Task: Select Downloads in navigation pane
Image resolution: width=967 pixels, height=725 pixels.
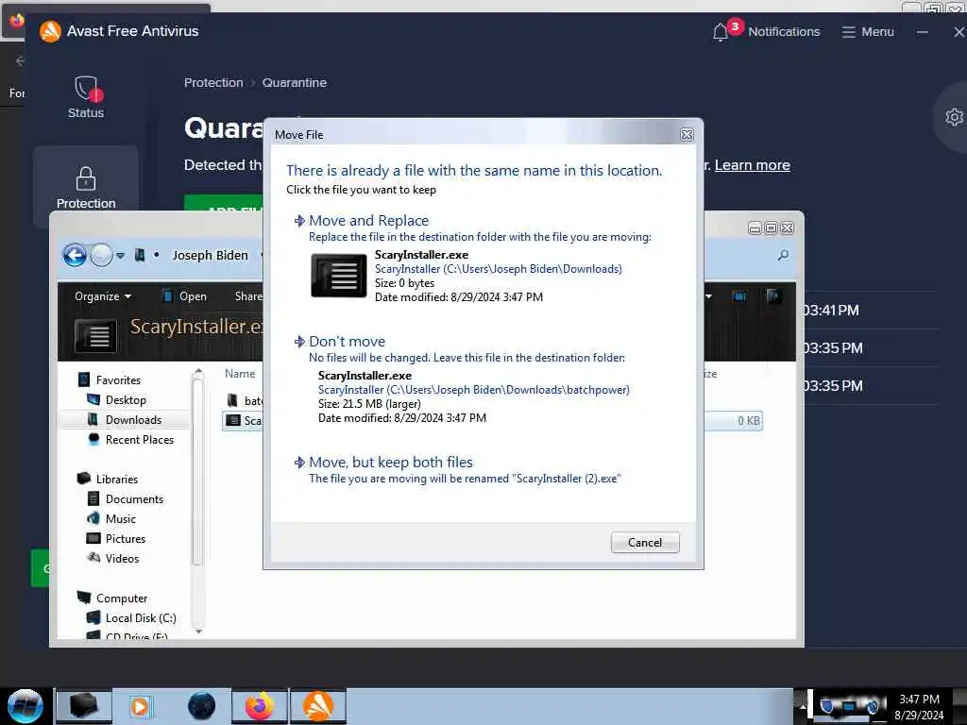Action: (x=125, y=420)
